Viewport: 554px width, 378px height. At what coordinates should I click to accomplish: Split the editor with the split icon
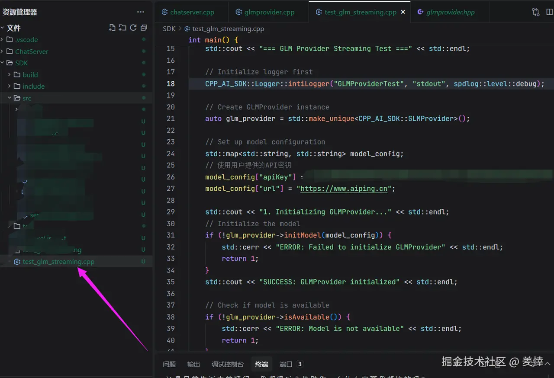[x=550, y=12]
